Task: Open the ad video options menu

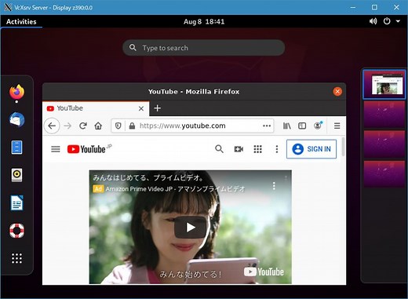Action: (274, 186)
